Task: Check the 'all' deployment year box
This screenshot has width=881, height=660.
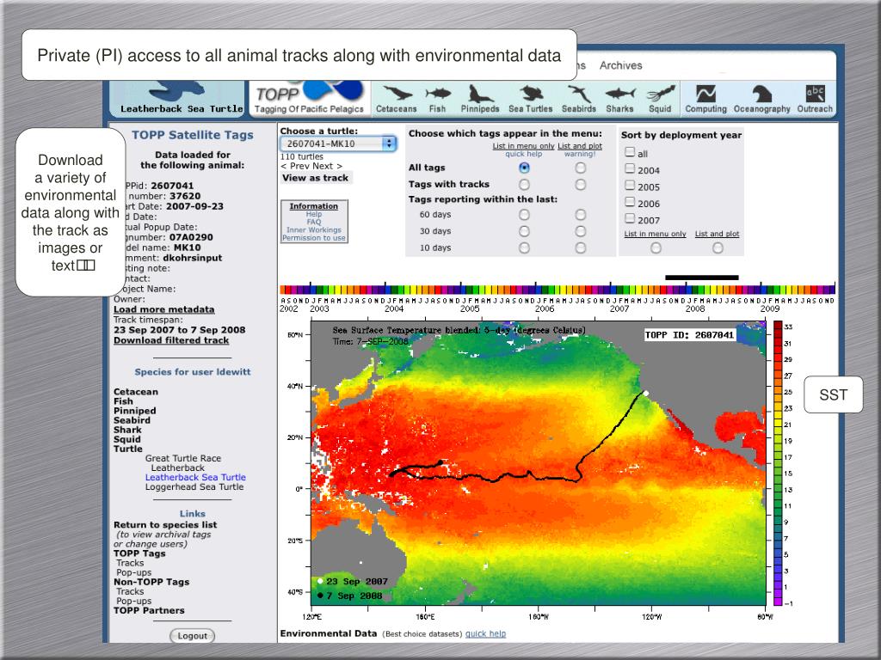Action: pyautogui.click(x=630, y=152)
